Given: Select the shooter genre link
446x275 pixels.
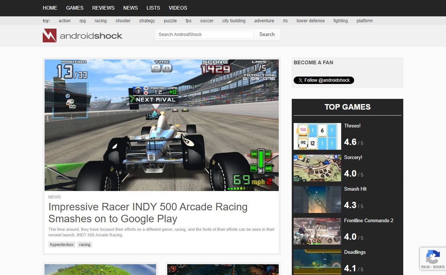Looking at the screenshot, I should tap(123, 21).
